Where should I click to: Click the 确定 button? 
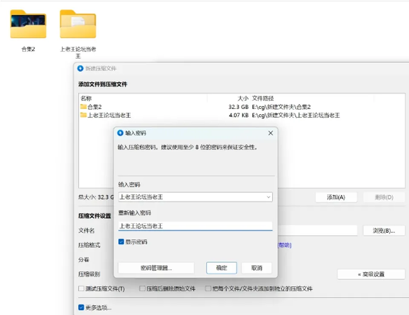(222, 268)
